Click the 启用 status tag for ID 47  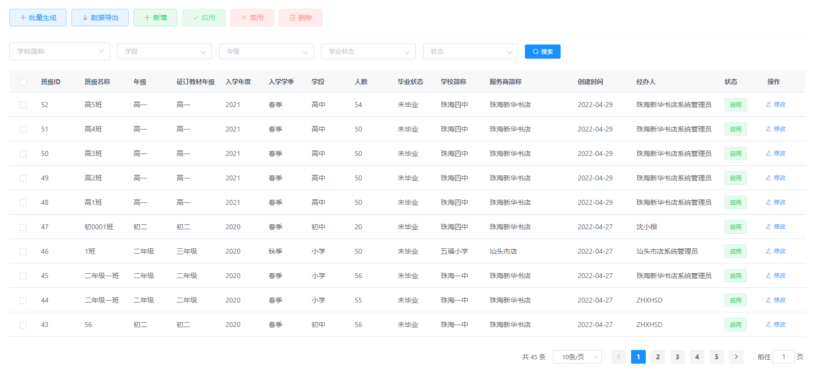[736, 227]
